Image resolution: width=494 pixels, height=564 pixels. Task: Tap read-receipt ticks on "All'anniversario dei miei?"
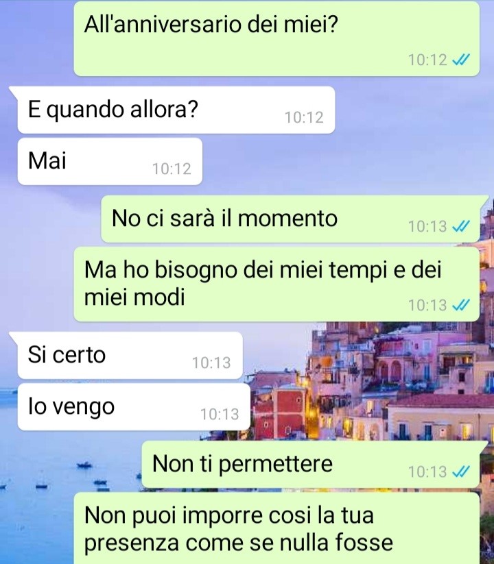click(461, 60)
